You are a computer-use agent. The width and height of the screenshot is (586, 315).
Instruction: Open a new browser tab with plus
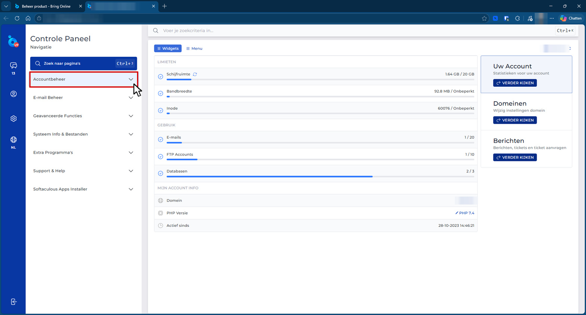(x=164, y=6)
